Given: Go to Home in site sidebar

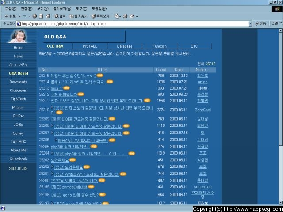Looking at the screenshot, I should pos(19,48).
